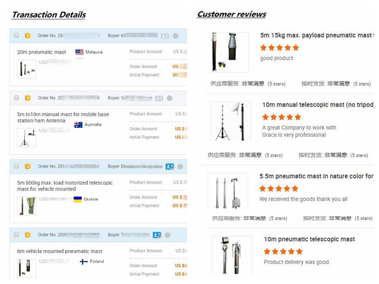Click the 5.5m pneumatic mast review thumbnail
379x284 pixels.
click(228, 191)
